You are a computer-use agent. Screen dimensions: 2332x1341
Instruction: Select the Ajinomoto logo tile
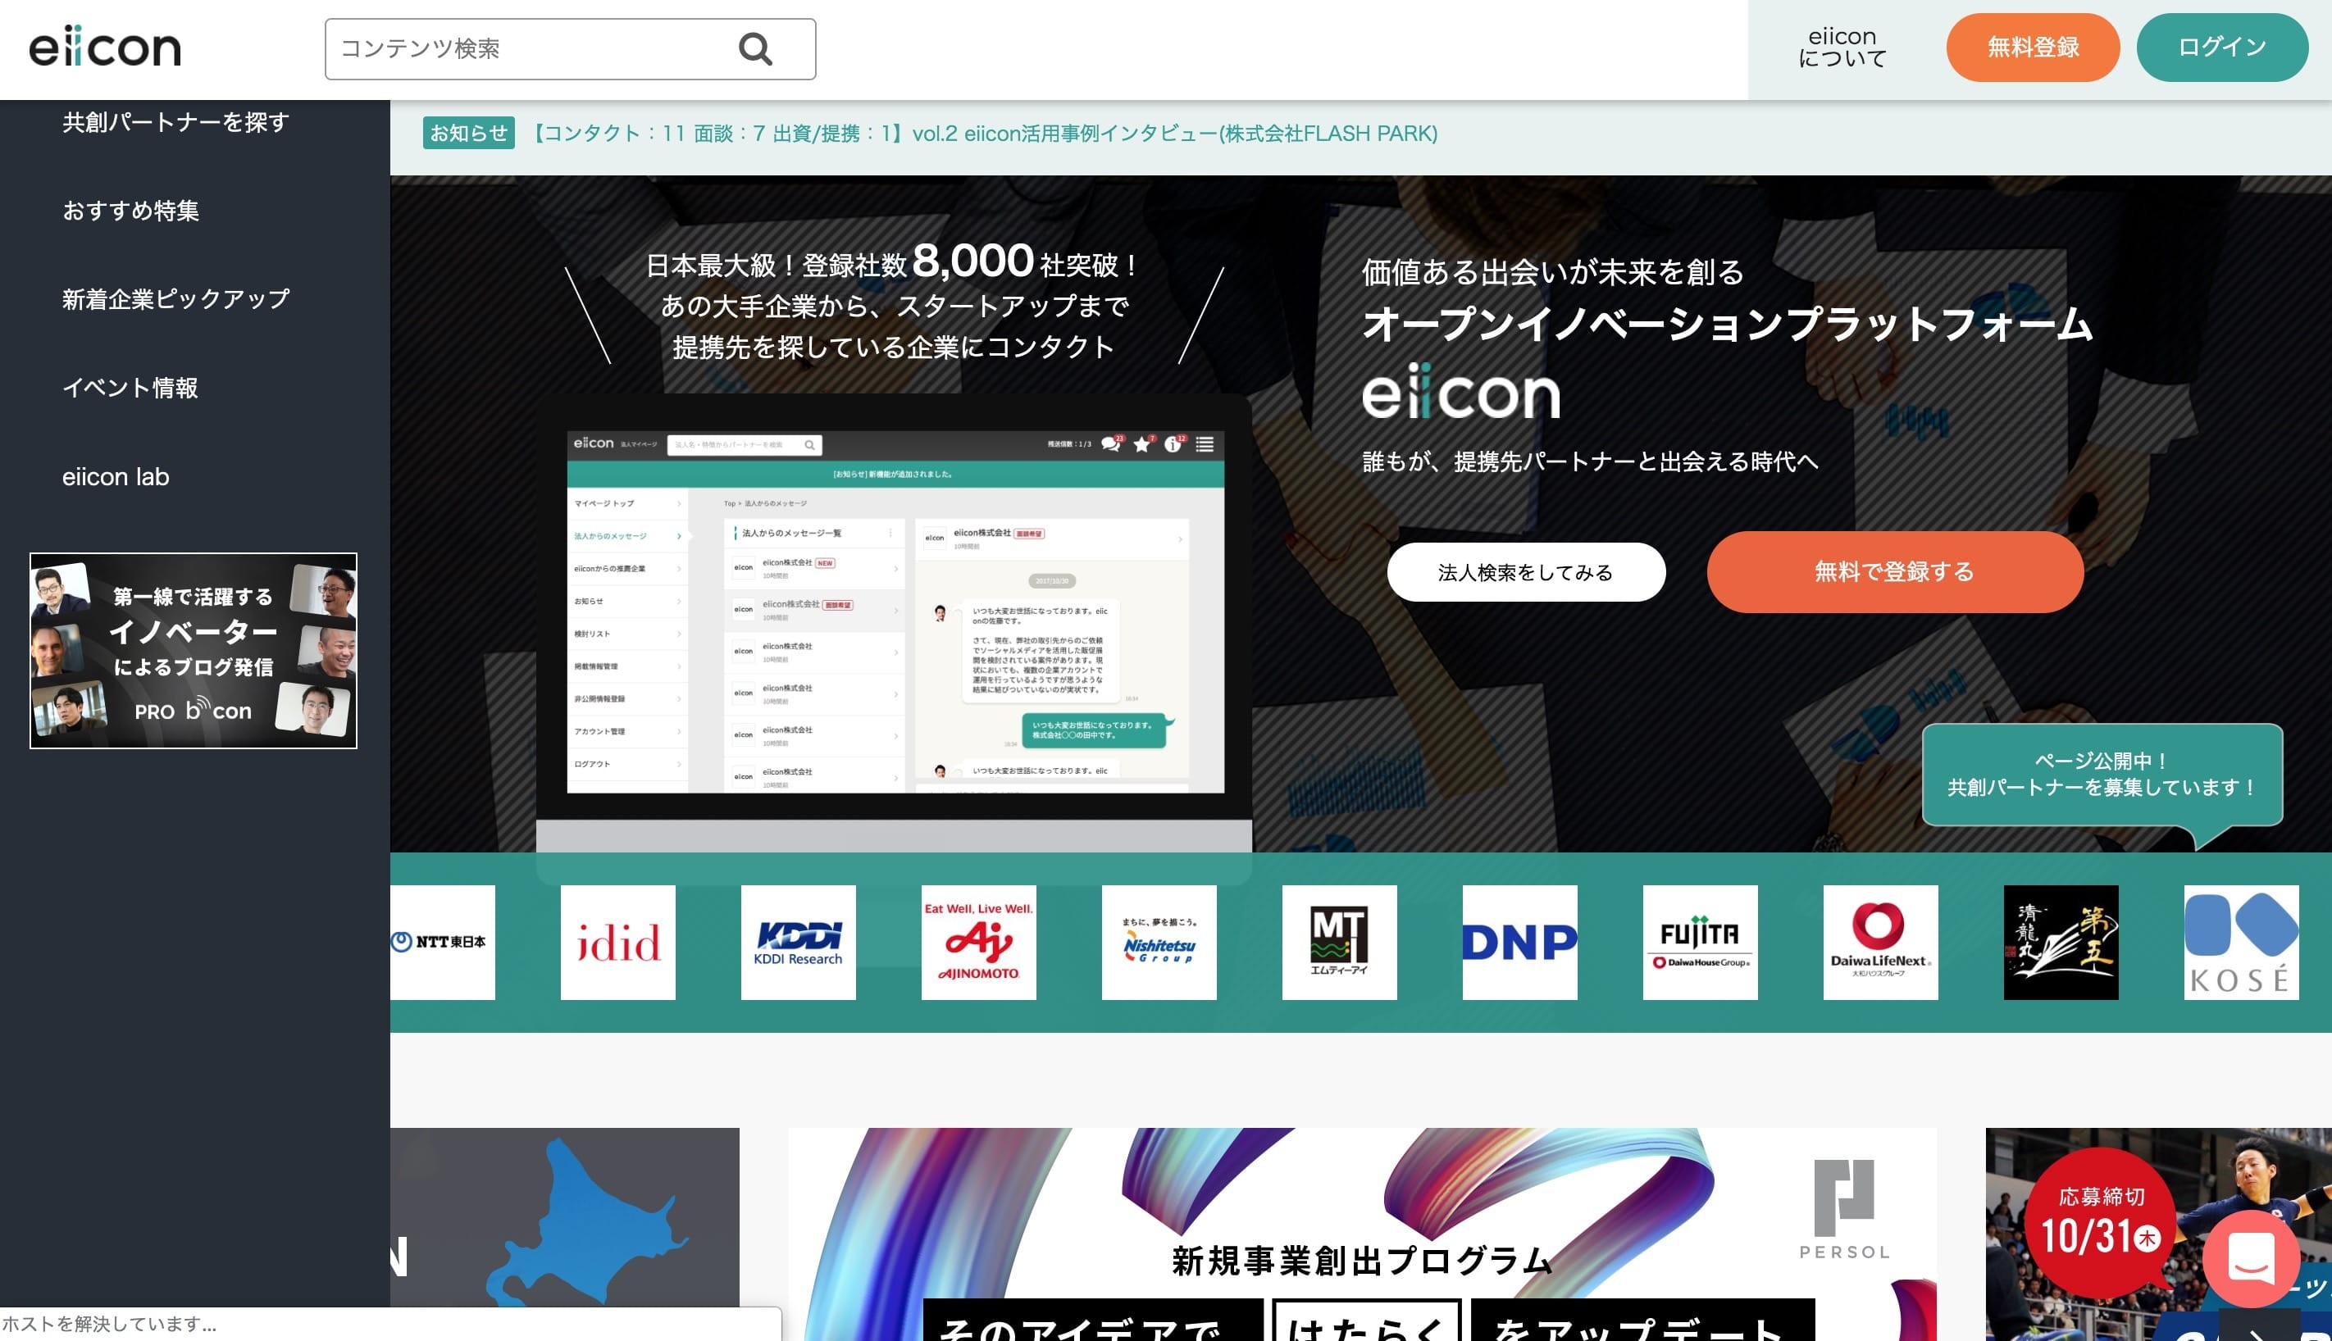pyautogui.click(x=978, y=942)
